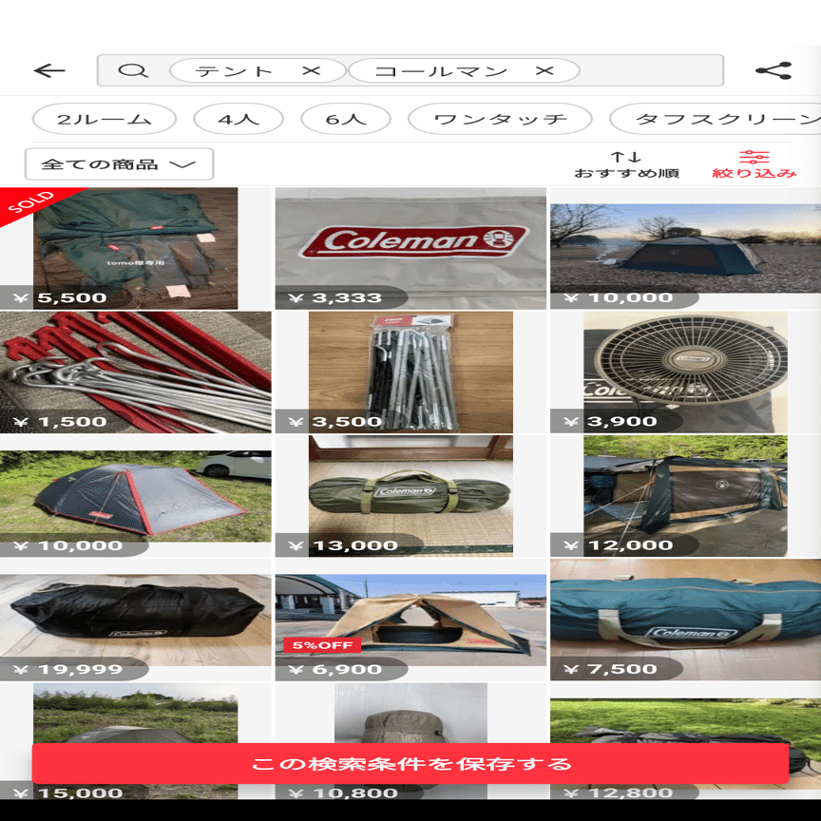Open the ¥12,000 screen tent listing
Viewport: 821px width, 821px height.
(x=685, y=496)
